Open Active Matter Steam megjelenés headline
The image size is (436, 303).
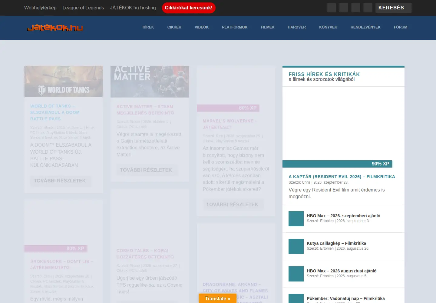point(145,110)
